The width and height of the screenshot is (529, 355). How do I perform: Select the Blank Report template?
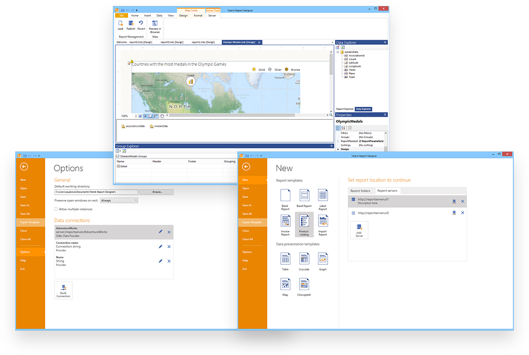click(285, 199)
